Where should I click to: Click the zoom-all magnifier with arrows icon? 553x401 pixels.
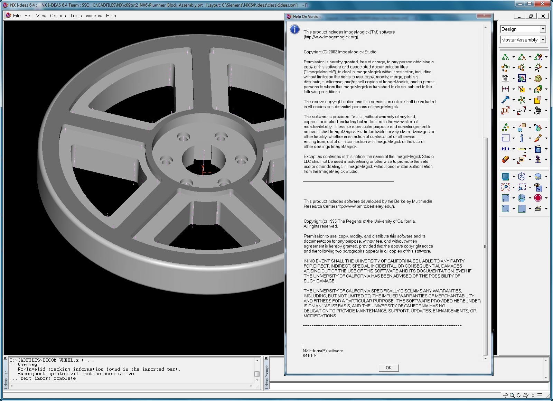(x=505, y=187)
